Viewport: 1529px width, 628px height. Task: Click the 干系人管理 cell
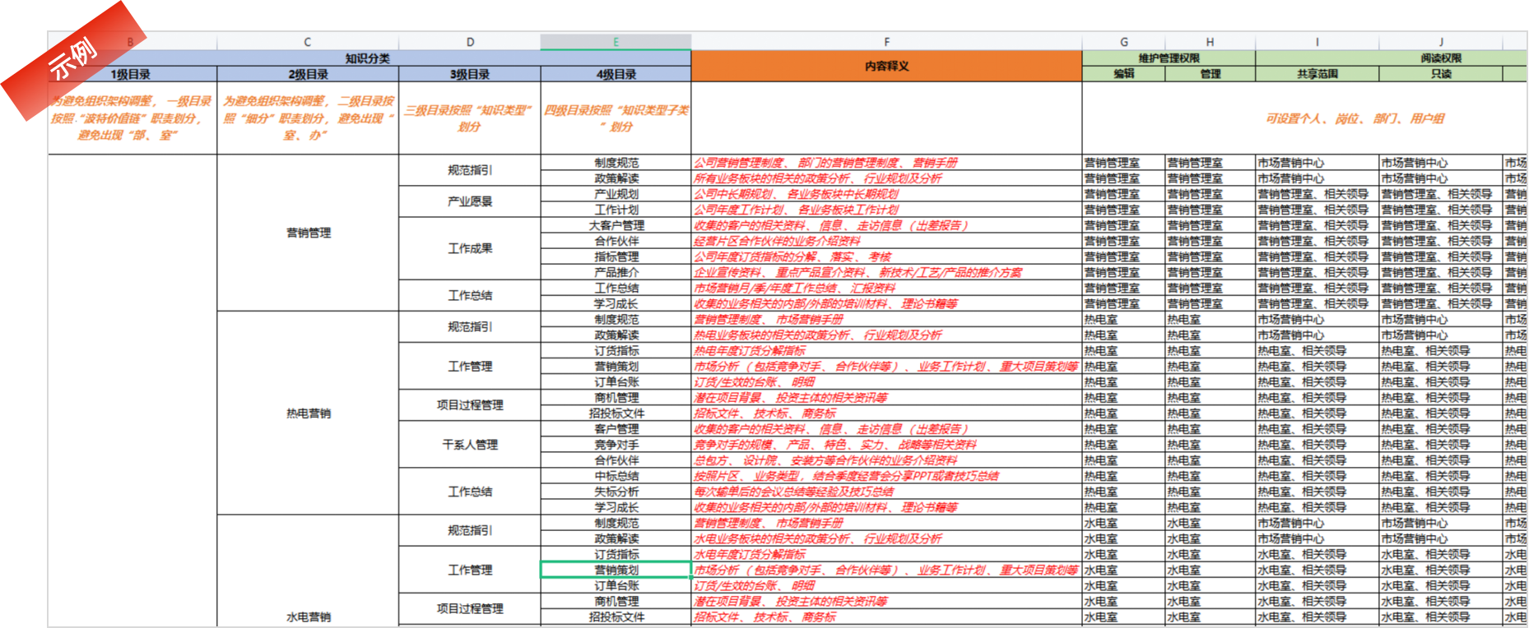(469, 445)
